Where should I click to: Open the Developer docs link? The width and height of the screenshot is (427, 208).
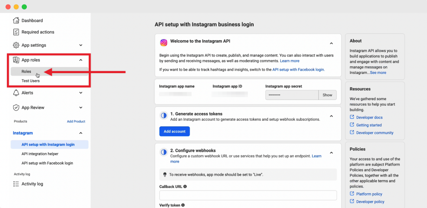[x=369, y=117]
